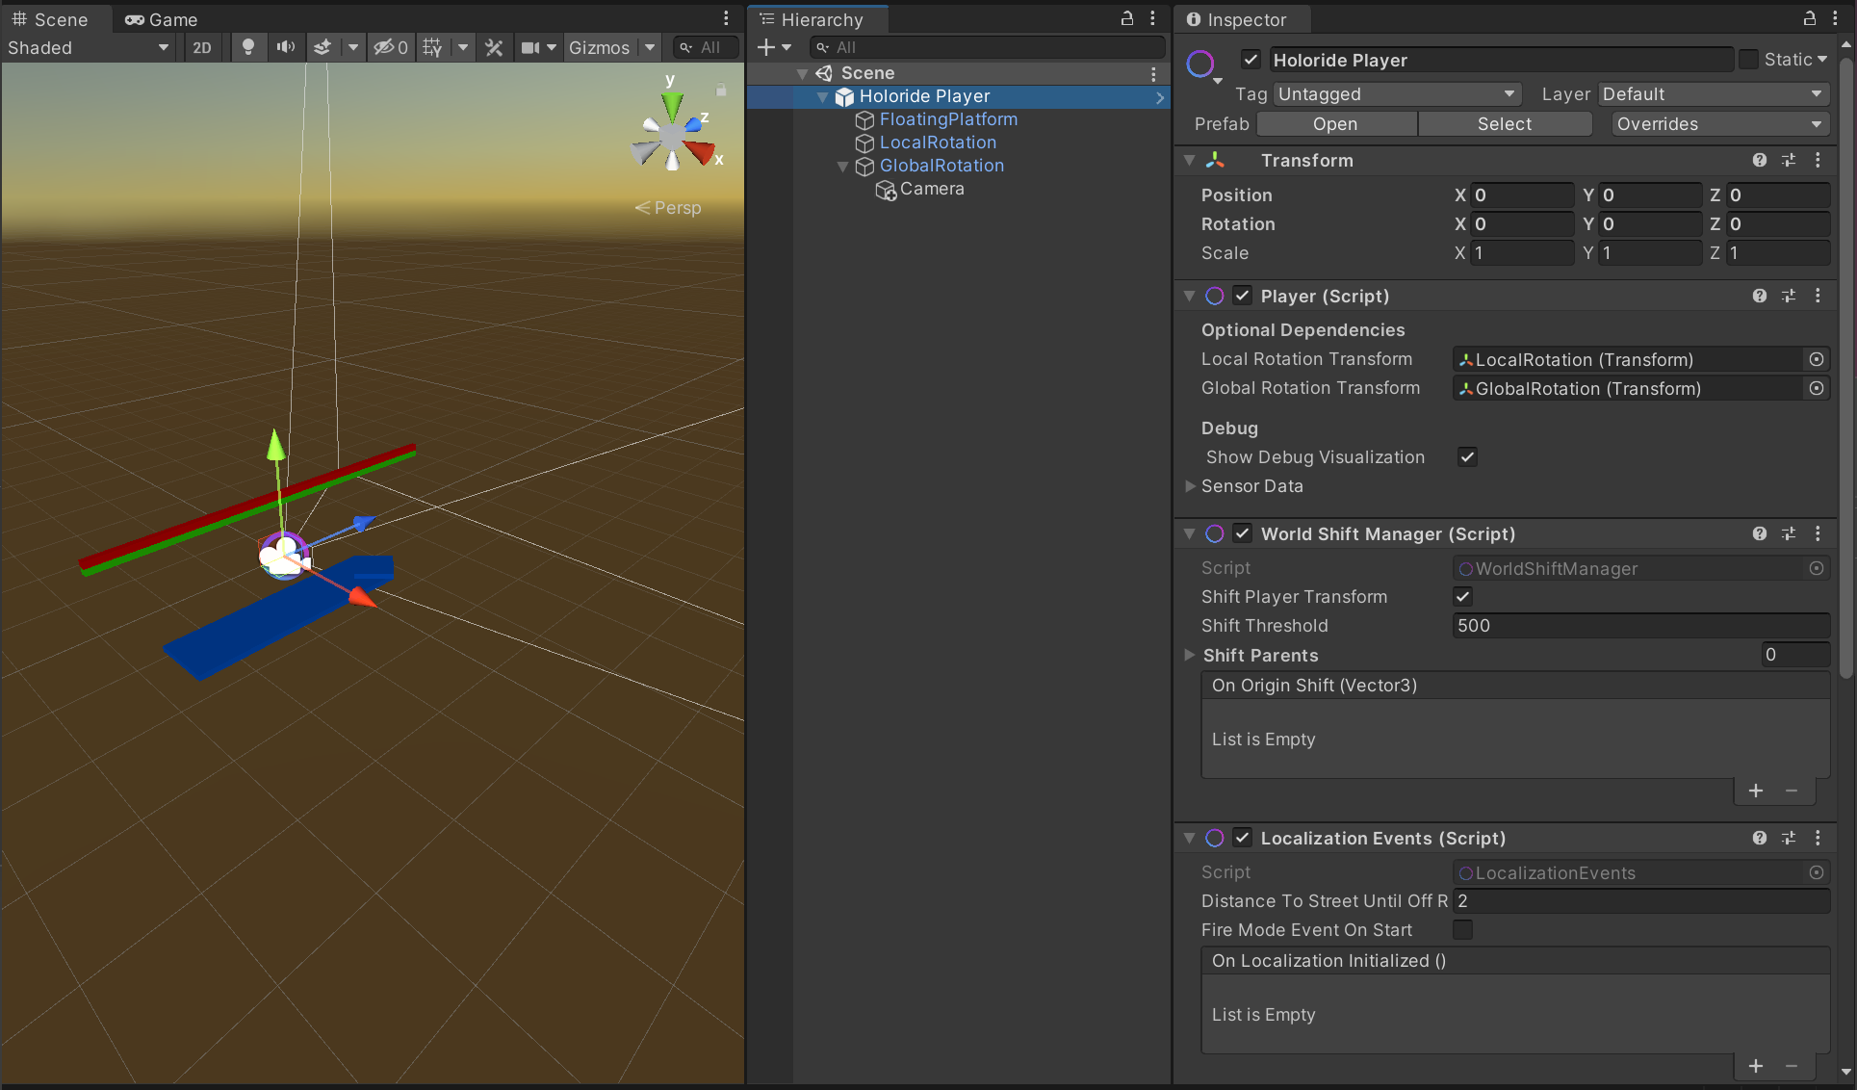Mute scene audio speaker icon
Viewport: 1857px width, 1090px height.
click(x=285, y=47)
